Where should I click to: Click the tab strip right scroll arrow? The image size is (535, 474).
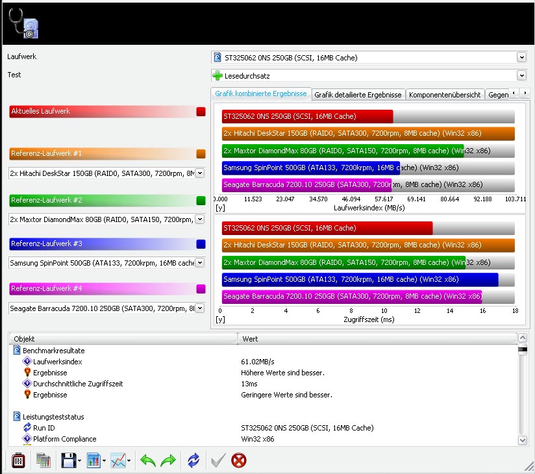(x=525, y=93)
